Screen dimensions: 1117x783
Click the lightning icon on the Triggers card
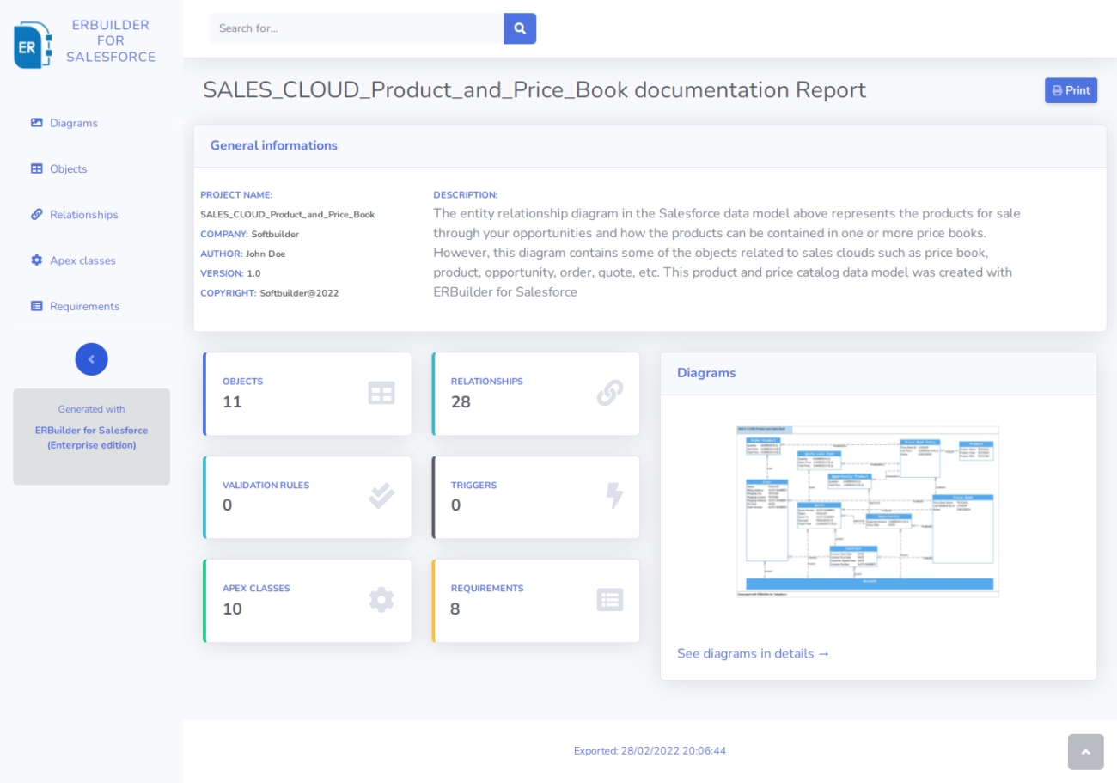point(613,496)
